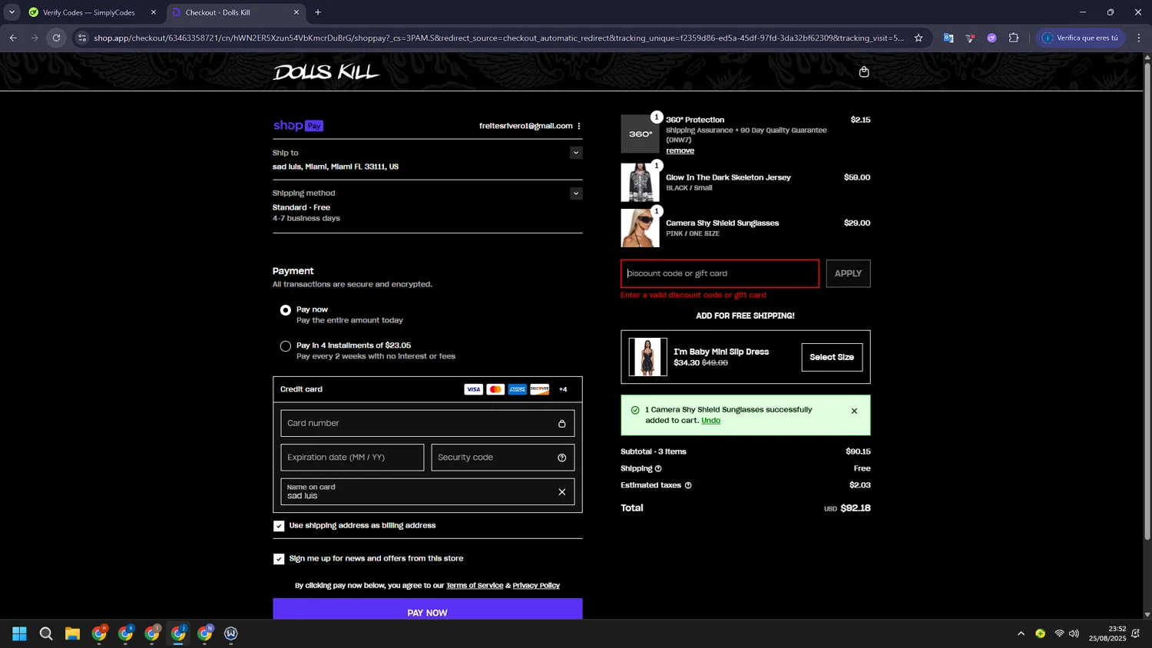Image resolution: width=1152 pixels, height=648 pixels.
Task: Click the Dolls Kill logo
Action: pyautogui.click(x=326, y=72)
